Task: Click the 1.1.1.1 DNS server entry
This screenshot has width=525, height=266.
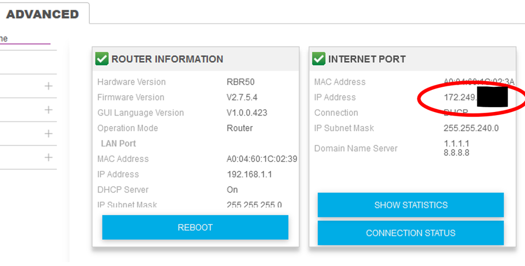Action: (x=456, y=144)
